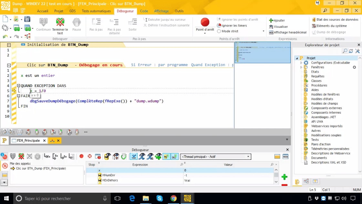362x204 pixels.
Task: Toggle Affichage hexadécimal in ribbon
Action: tap(288, 32)
